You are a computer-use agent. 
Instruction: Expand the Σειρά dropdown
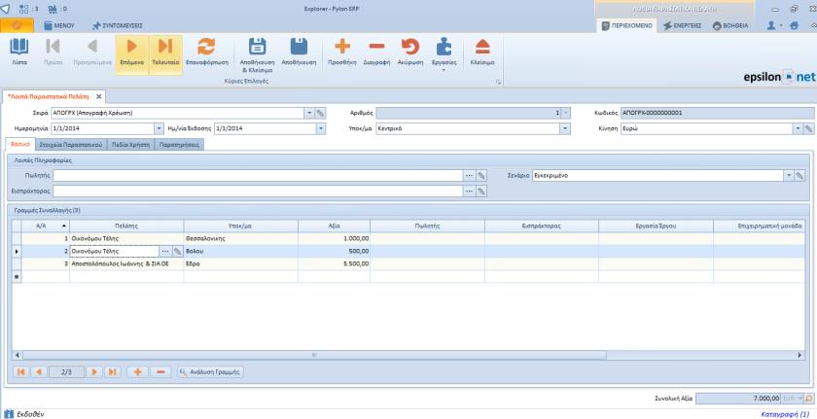click(309, 113)
